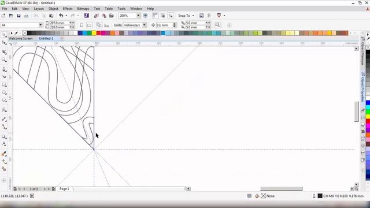Image resolution: width=370 pixels, height=208 pixels.
Task: Toggle the All Pages layout button
Action: pos(99,25)
